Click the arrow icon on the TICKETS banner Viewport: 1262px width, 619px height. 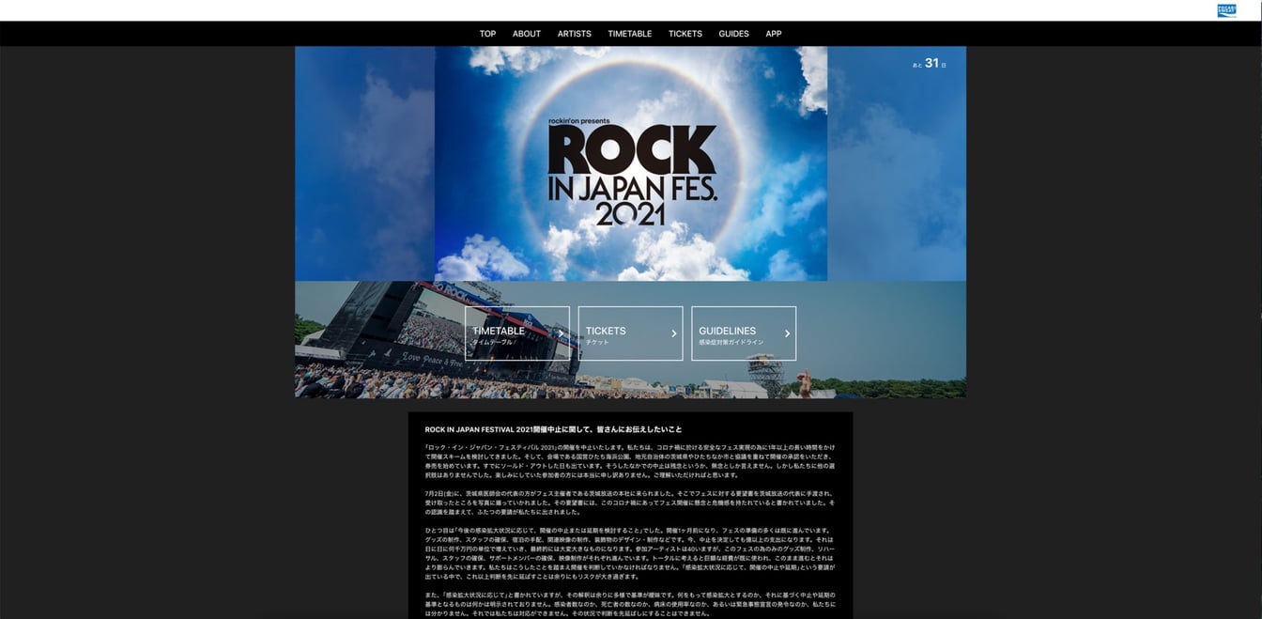click(673, 333)
